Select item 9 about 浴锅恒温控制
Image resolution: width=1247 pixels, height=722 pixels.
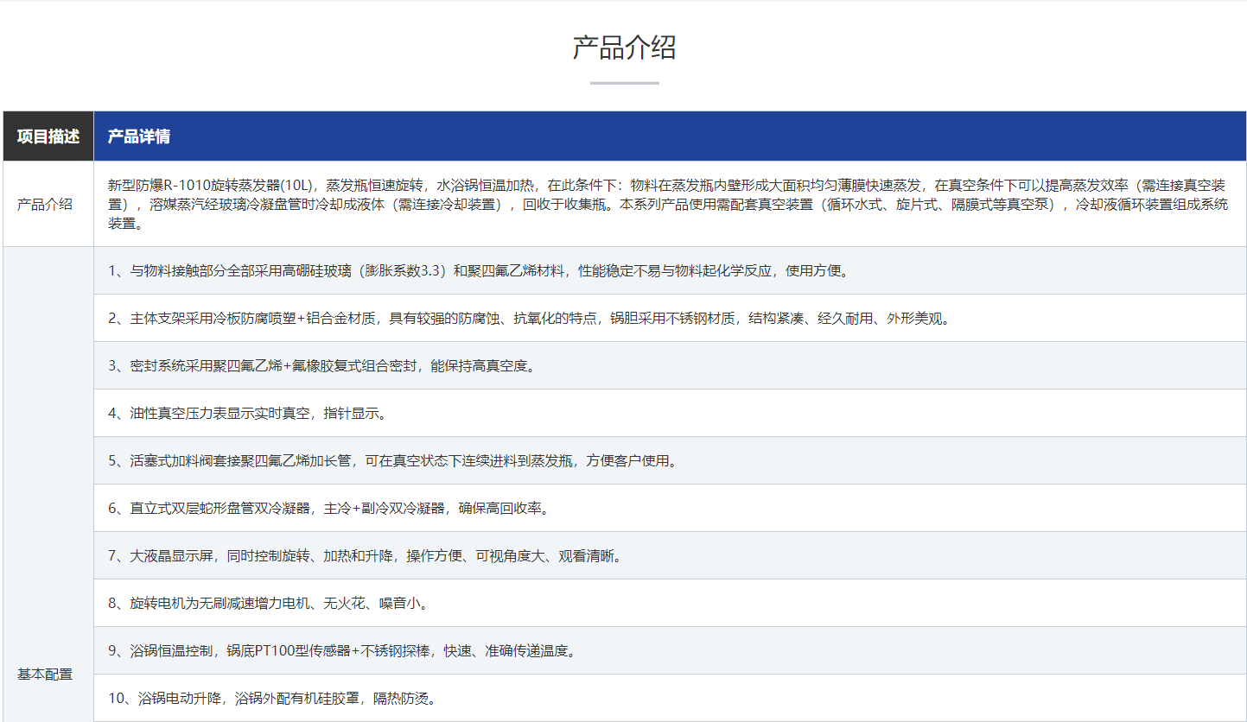(x=342, y=651)
